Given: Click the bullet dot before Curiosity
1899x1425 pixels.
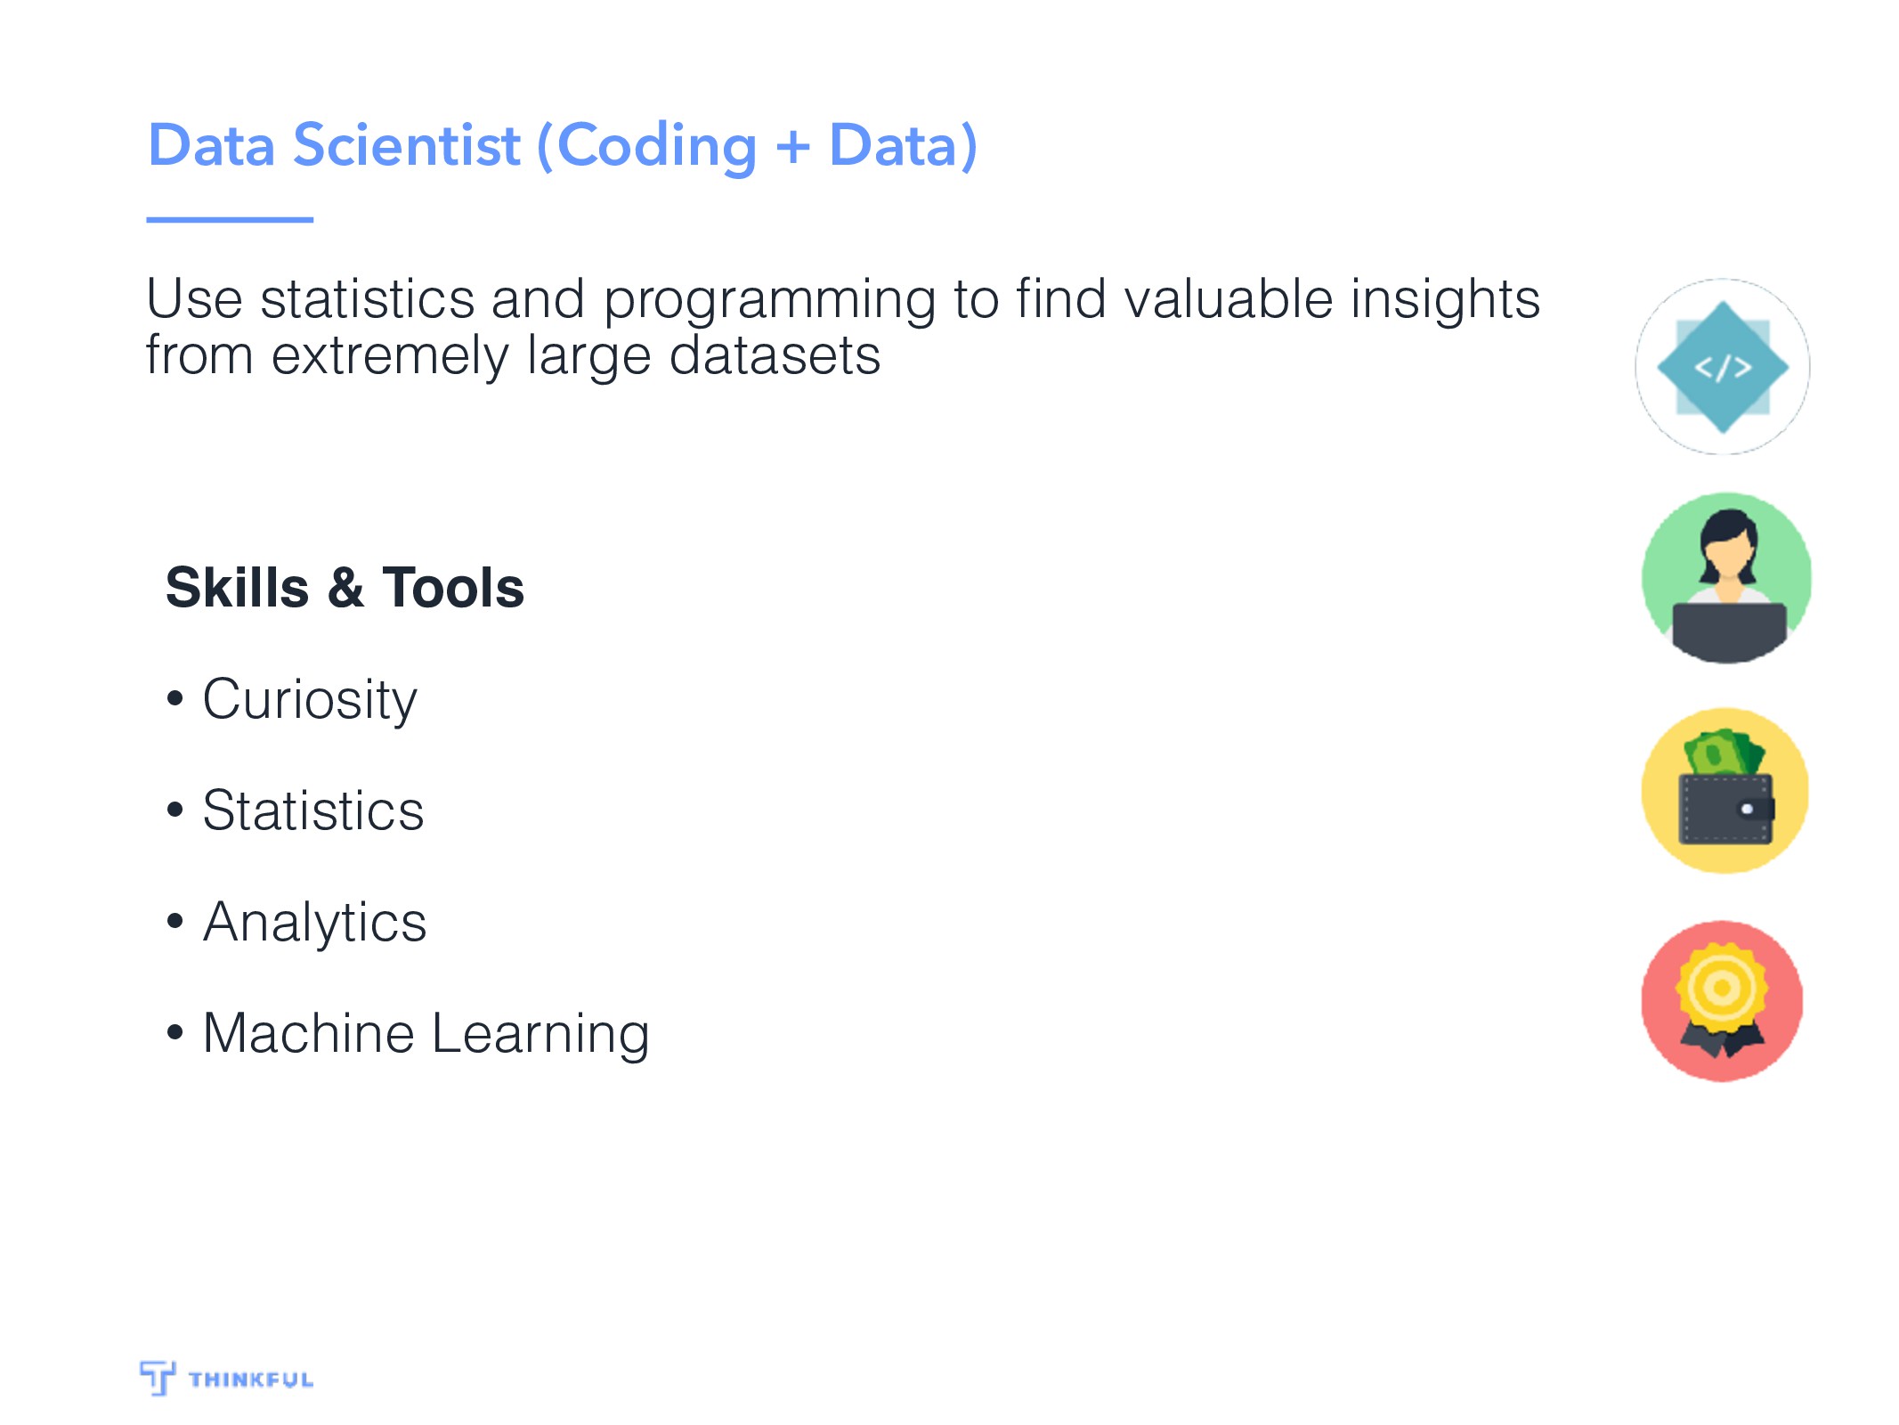Looking at the screenshot, I should click(x=174, y=698).
